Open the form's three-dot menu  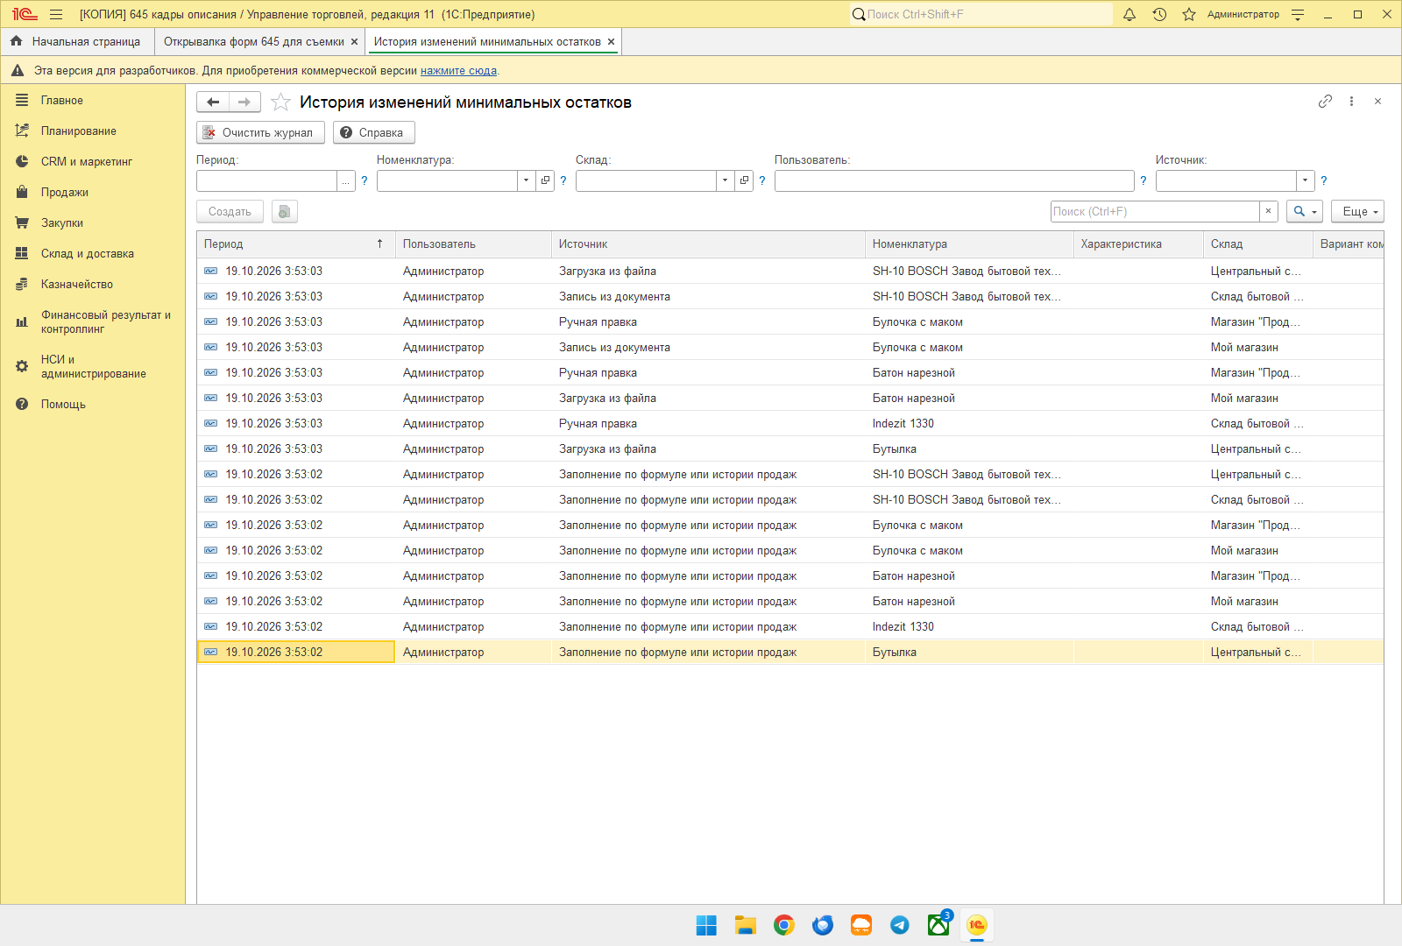[x=1351, y=102]
